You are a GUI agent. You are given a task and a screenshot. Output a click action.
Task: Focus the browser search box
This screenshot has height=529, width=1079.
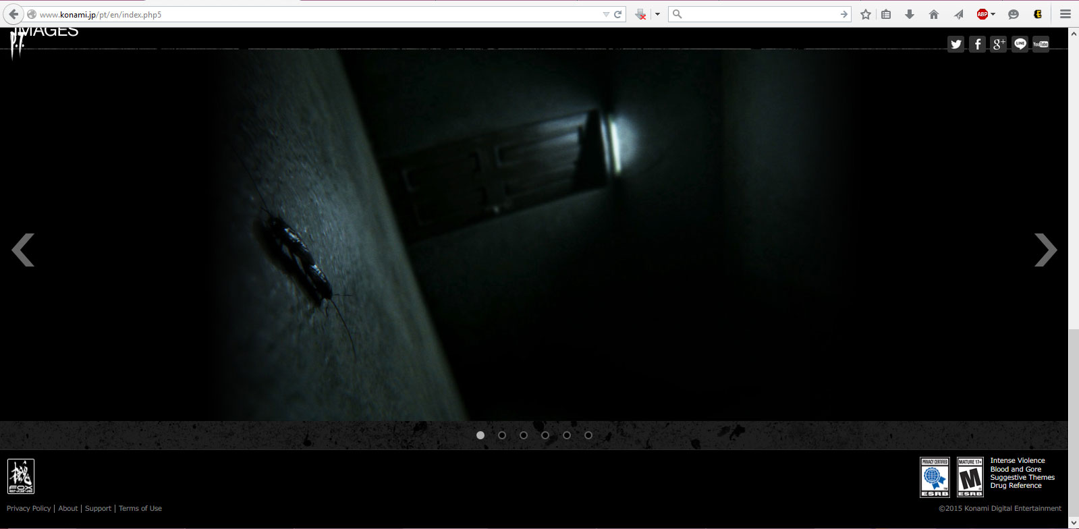tap(759, 14)
